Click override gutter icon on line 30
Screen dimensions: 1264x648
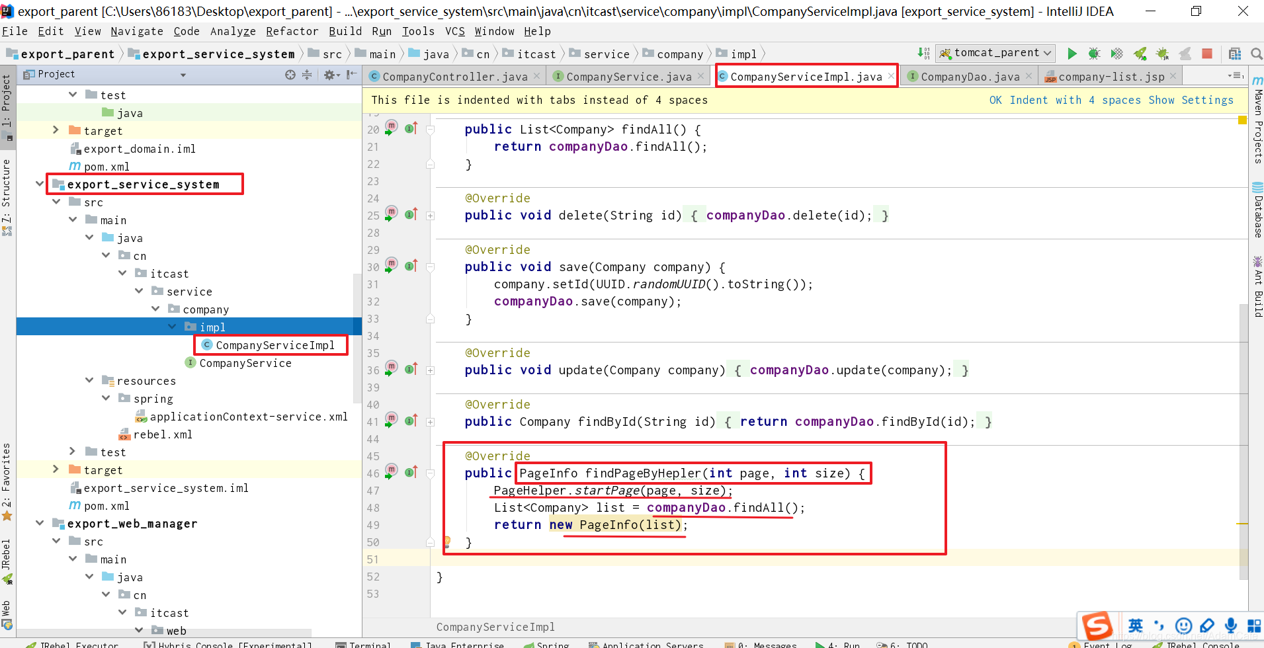(x=411, y=266)
